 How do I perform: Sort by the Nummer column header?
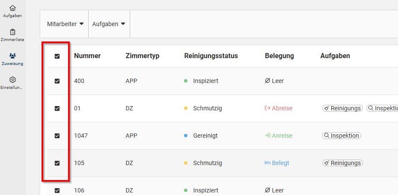tap(87, 56)
